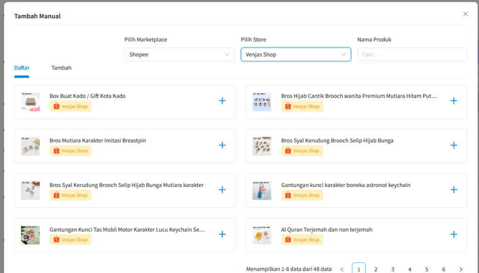This screenshot has width=479, height=273.
Task: Switch to the Tambah tab
Action: coord(61,67)
